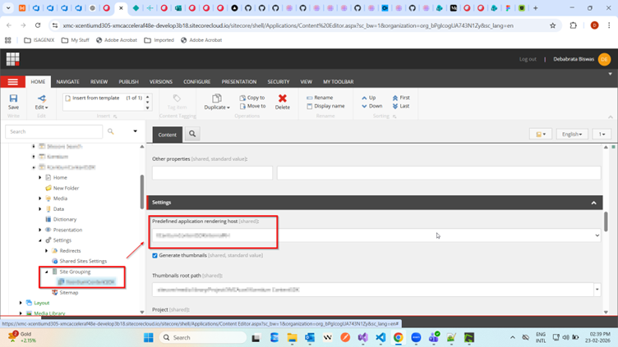618x347 pixels.
Task: Click the taskbar Search box
Action: point(203,337)
